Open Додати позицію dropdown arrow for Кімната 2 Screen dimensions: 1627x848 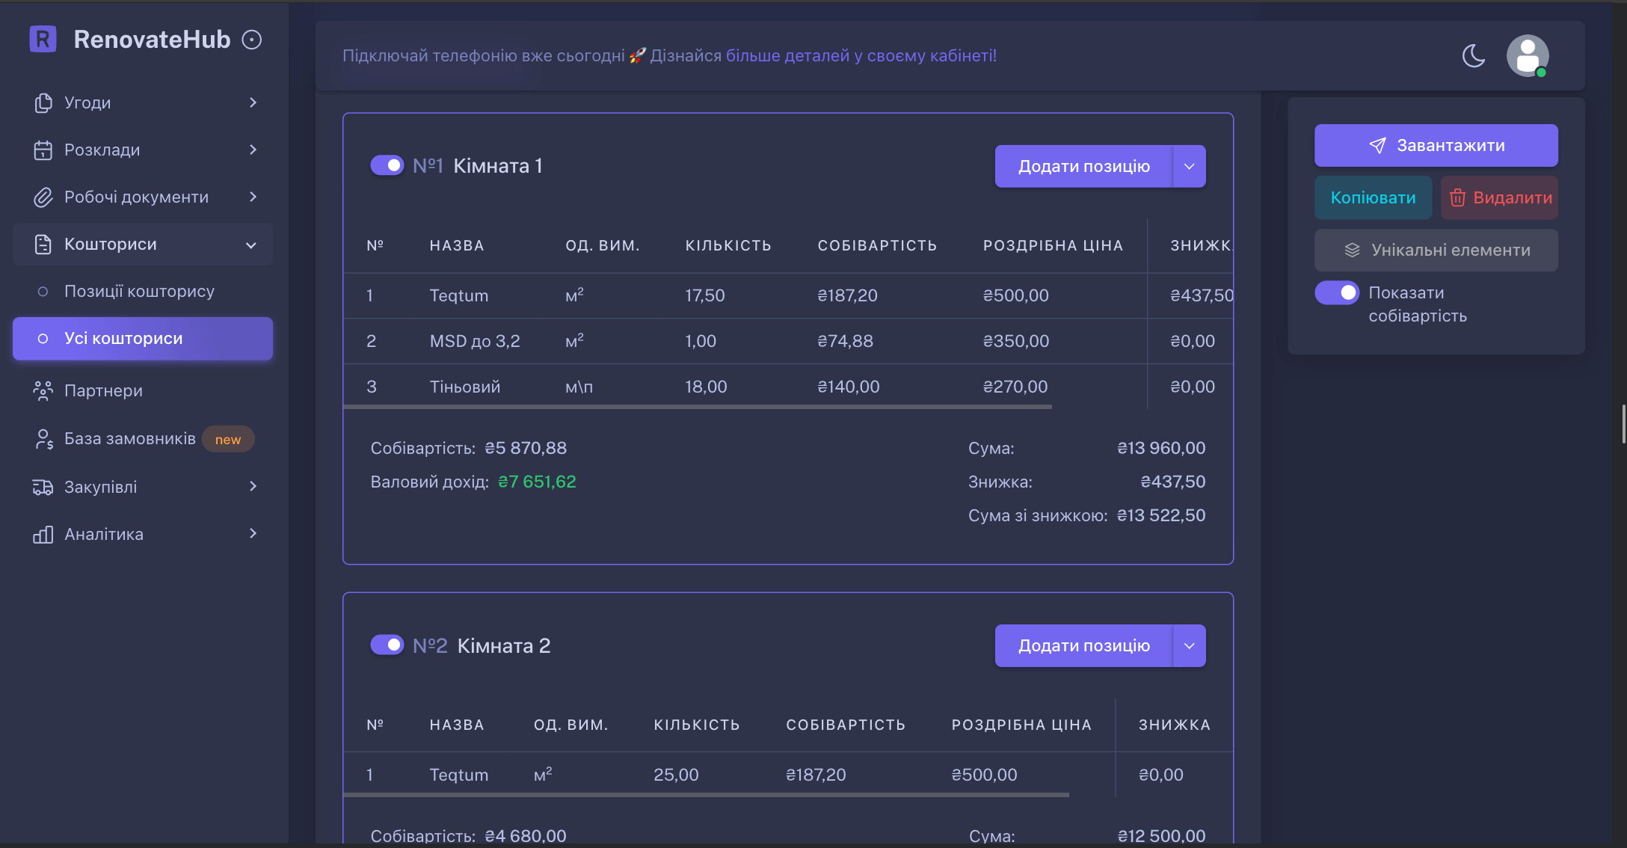1189,645
